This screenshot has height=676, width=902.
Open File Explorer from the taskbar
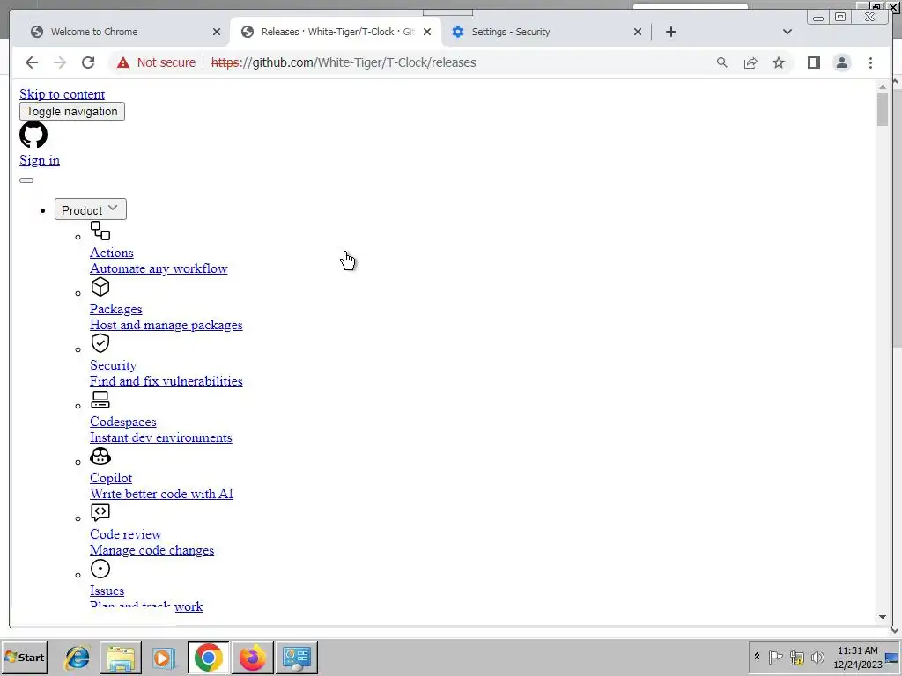pos(120,657)
